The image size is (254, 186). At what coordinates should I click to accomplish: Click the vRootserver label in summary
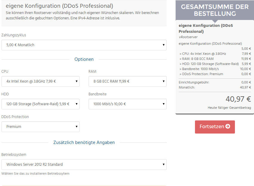pyautogui.click(x=188, y=37)
